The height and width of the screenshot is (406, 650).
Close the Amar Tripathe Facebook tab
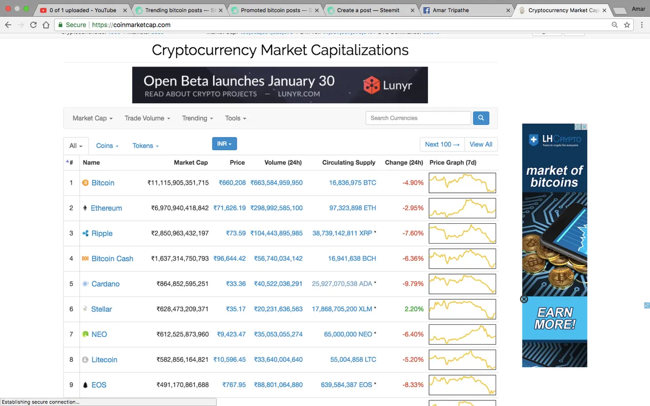[508, 10]
